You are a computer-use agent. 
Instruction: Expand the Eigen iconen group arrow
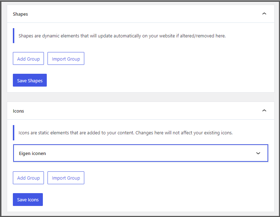(x=258, y=154)
